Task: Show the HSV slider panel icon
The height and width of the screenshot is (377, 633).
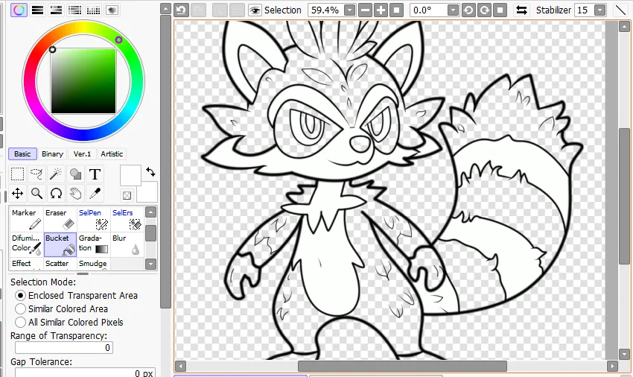Action: 56,10
